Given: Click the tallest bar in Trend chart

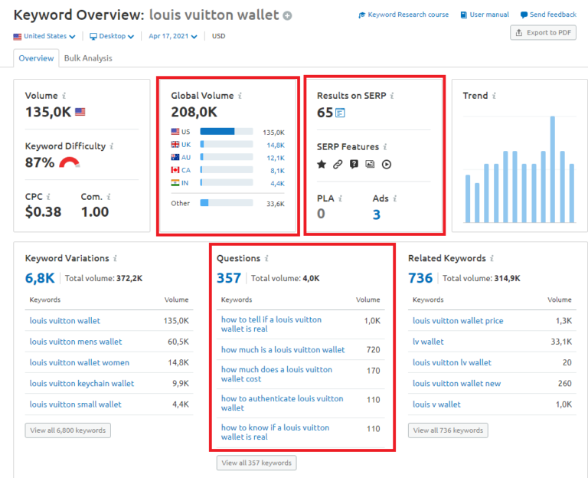Looking at the screenshot, I should 552,169.
